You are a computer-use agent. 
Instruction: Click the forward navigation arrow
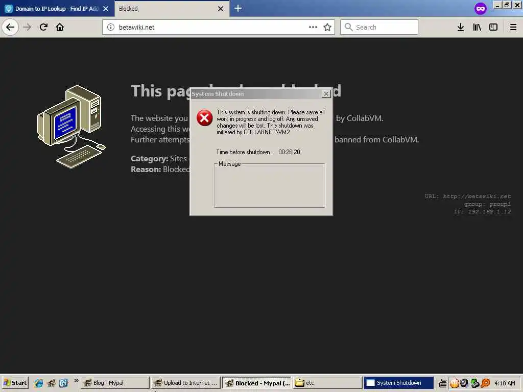[x=28, y=28]
